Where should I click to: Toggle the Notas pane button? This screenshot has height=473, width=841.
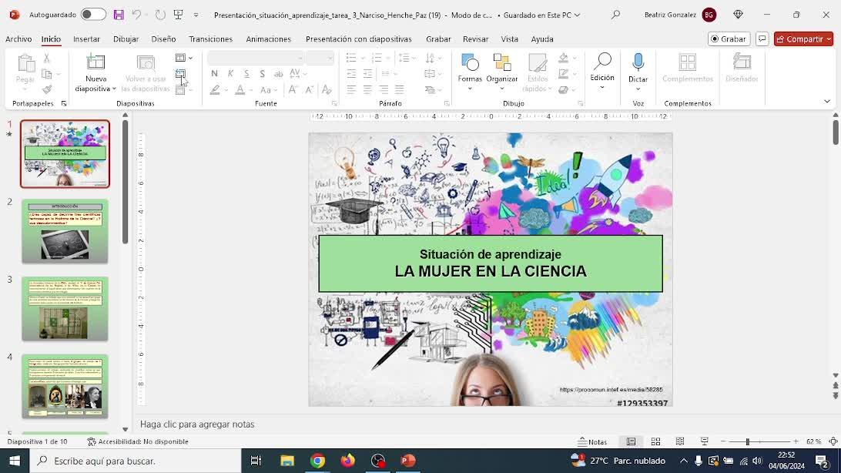click(593, 441)
